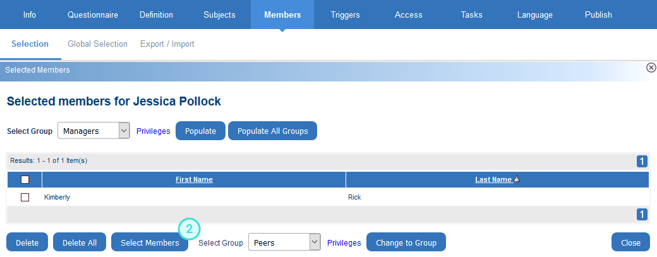Click the Results 1 - 1 of 1 Item(s) text

pyautogui.click(x=49, y=160)
